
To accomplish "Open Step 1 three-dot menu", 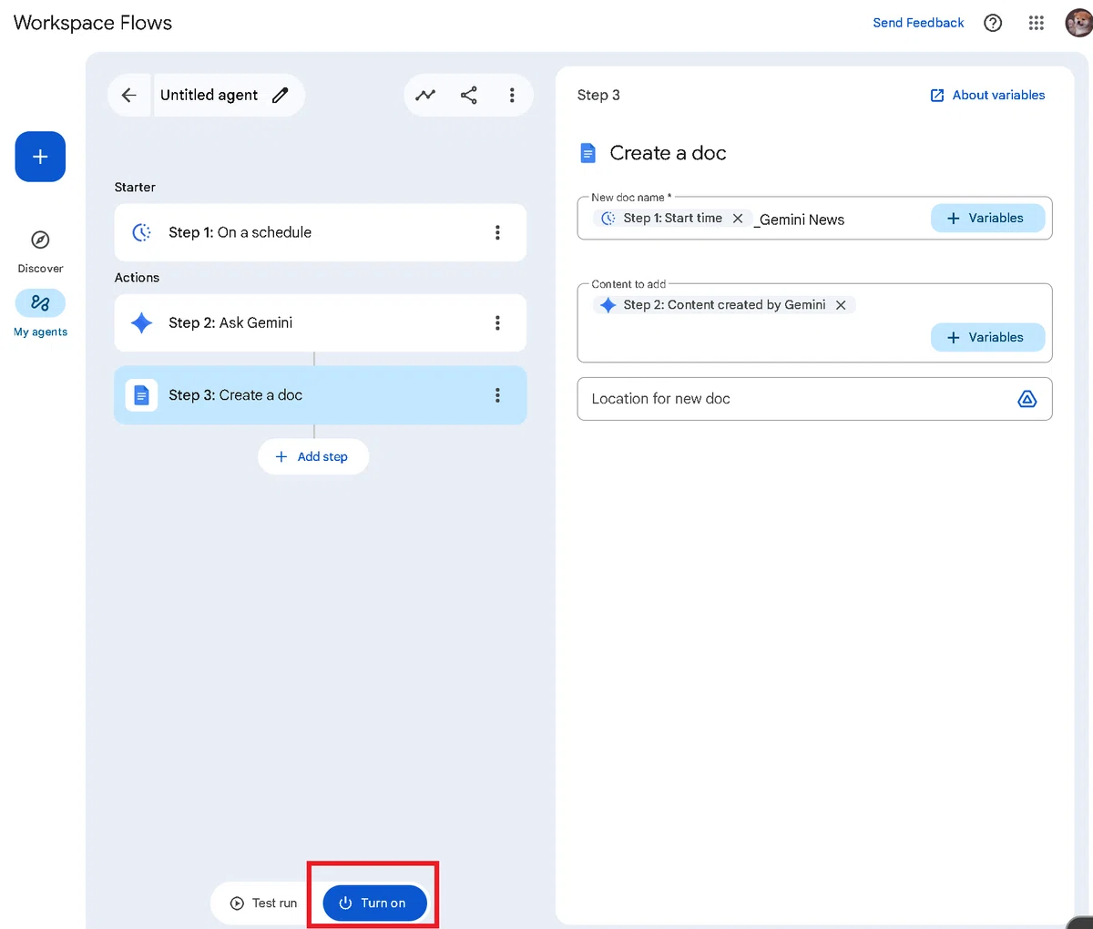I will pos(497,232).
